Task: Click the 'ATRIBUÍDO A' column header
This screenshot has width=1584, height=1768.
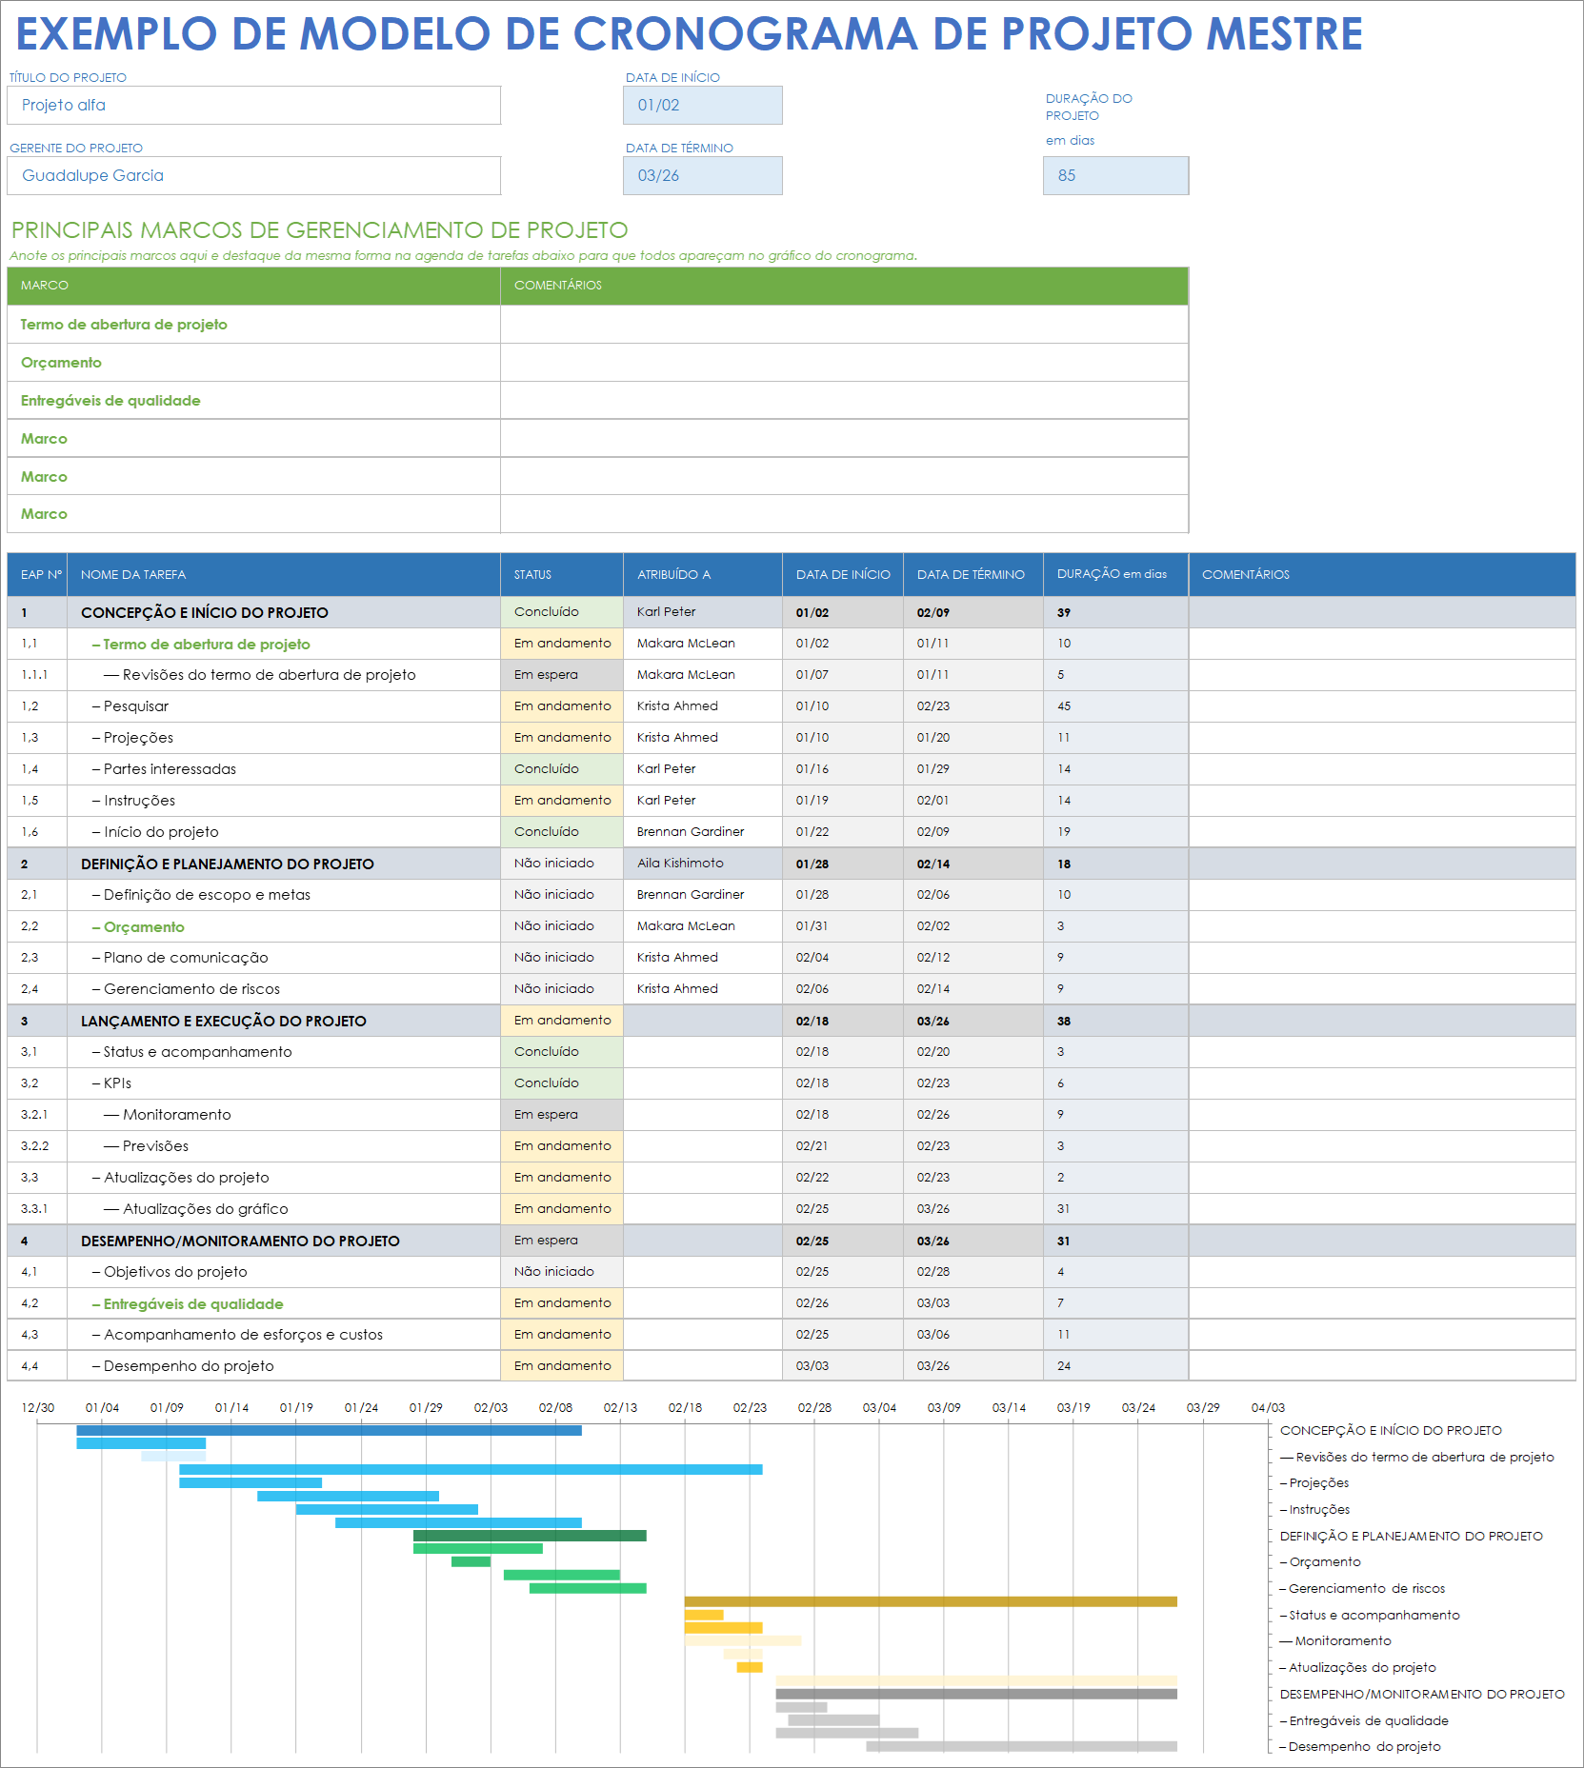Action: [x=703, y=575]
